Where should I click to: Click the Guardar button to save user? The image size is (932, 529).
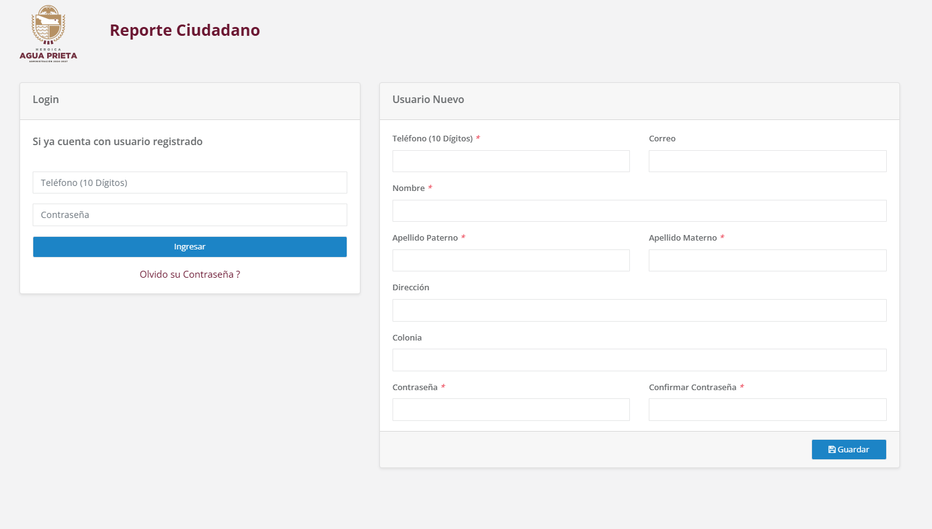848,449
